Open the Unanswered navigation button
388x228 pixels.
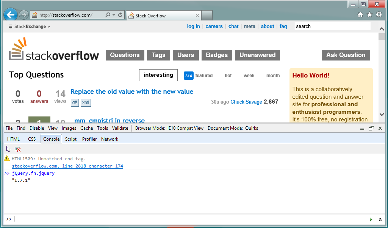tap(257, 55)
